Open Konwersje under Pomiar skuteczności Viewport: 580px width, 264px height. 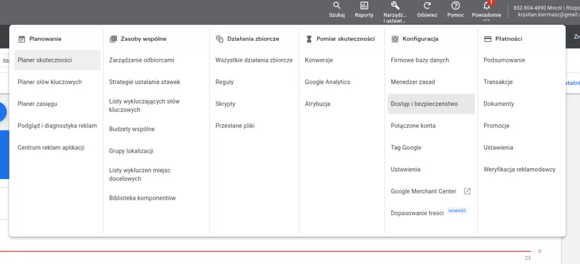pos(319,60)
